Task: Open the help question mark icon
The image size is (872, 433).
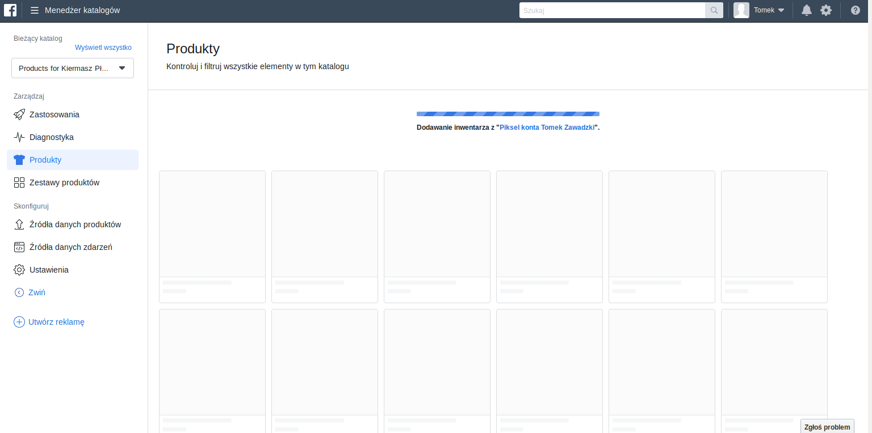Action: pyautogui.click(x=856, y=10)
